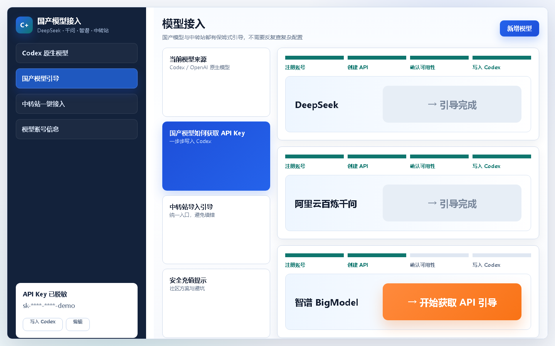The width and height of the screenshot is (555, 346).
Task: Click the 阿里云百炼千问 model name
Action: [326, 204]
